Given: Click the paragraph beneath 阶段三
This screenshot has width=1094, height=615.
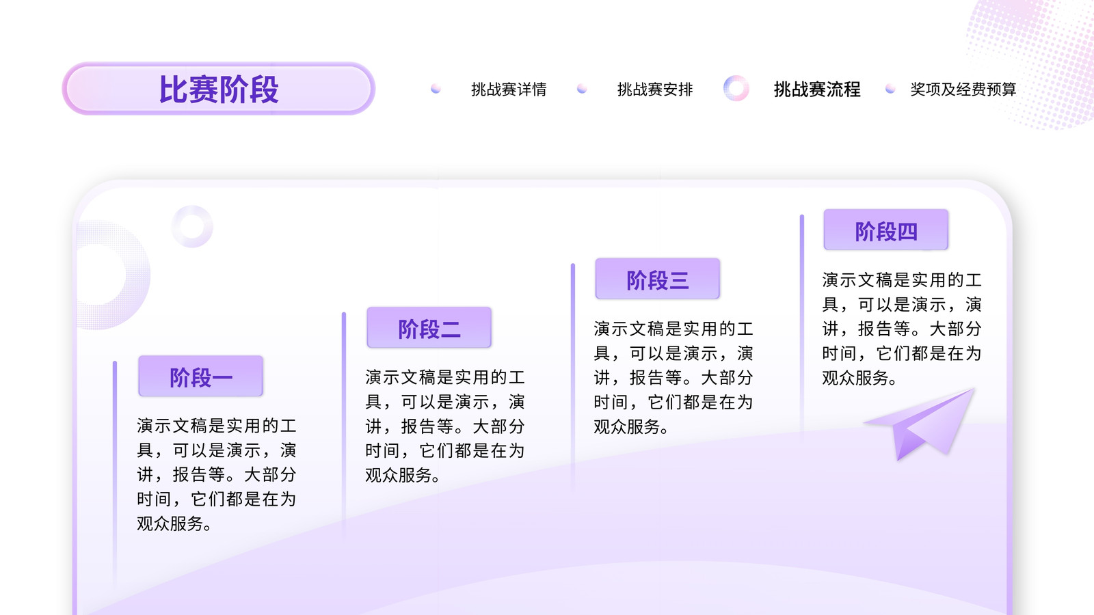Looking at the screenshot, I should tap(673, 378).
